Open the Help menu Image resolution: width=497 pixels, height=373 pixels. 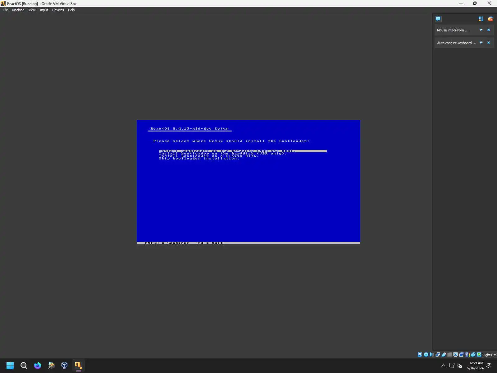point(71,10)
